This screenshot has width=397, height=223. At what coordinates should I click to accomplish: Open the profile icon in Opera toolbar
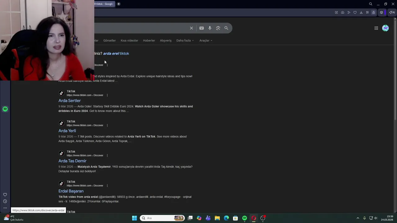(373, 12)
